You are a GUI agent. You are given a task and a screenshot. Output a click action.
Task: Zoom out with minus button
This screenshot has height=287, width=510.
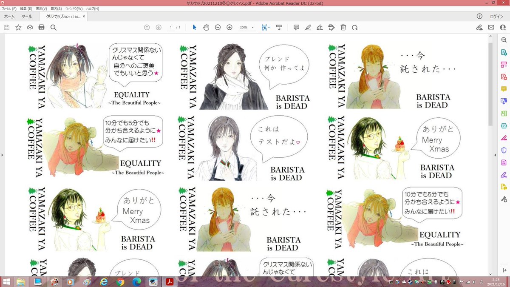[218, 27]
